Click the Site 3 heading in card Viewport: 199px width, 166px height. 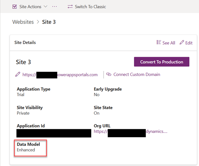click(23, 62)
